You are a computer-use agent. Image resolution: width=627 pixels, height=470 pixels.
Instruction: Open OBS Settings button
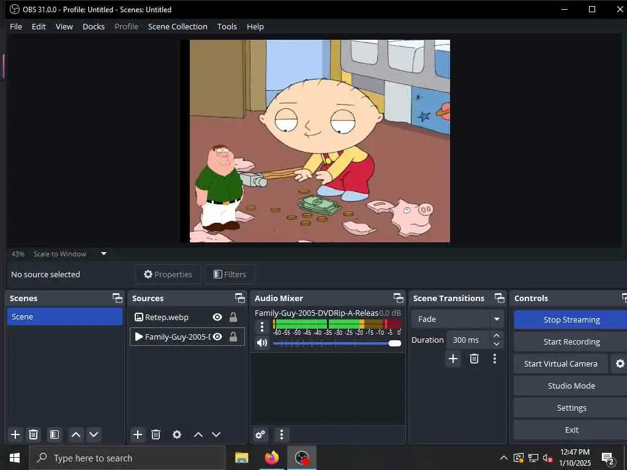(571, 408)
